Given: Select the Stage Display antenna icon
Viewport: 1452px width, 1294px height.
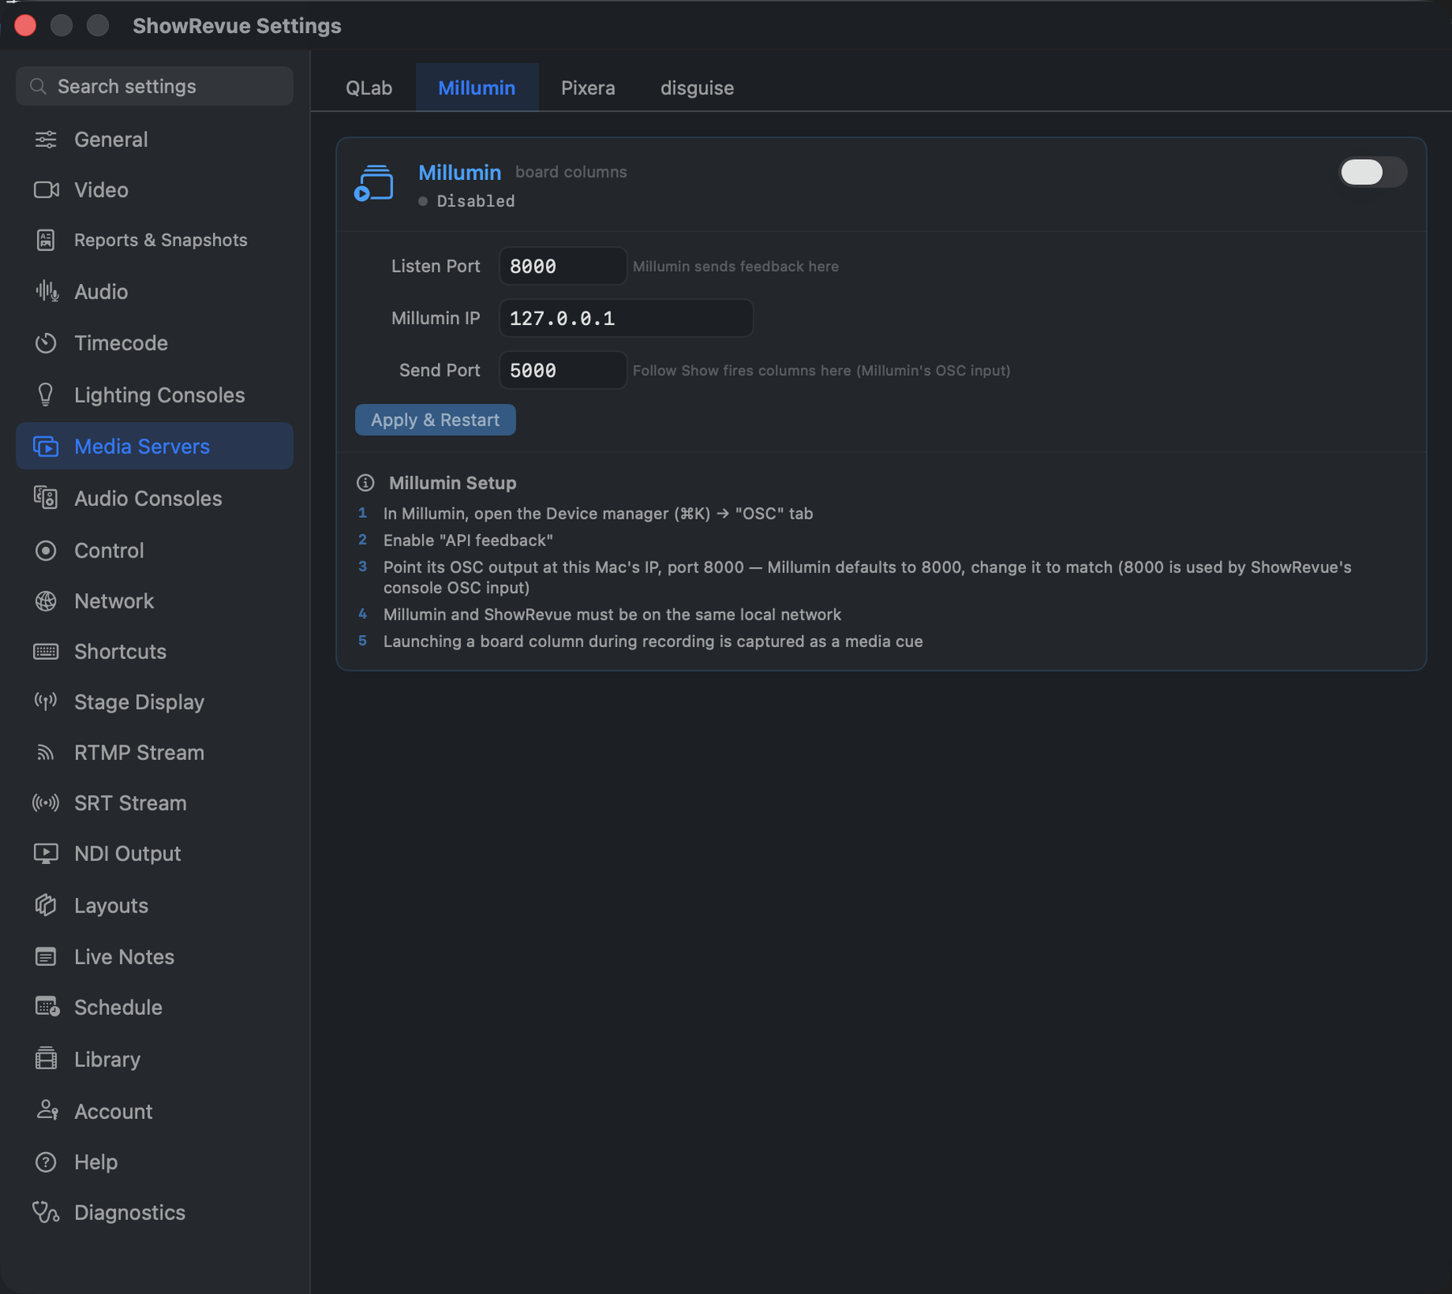Looking at the screenshot, I should [x=46, y=701].
